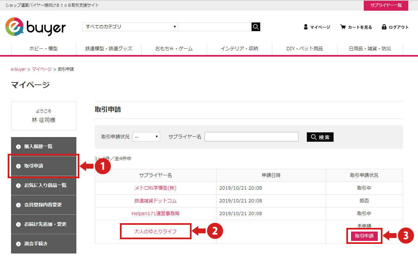
Task: Open supplier link メトロ科学模型(株)
Action: click(155, 188)
